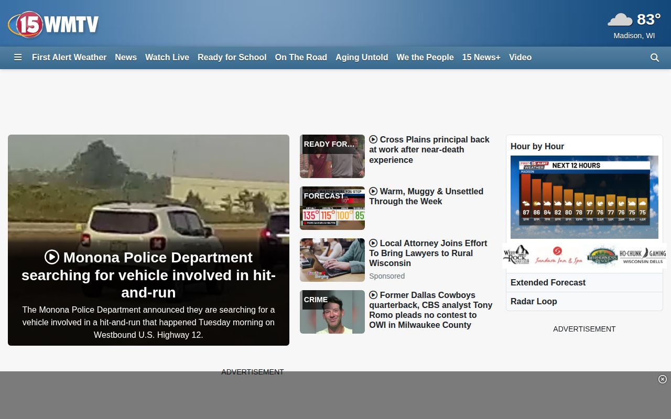
Task: Read Cross Plains principal headline
Action: coord(429,150)
